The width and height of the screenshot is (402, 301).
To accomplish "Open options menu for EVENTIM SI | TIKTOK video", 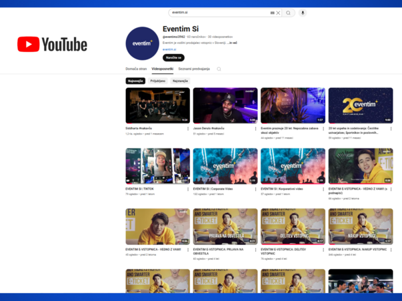I will 188,189.
